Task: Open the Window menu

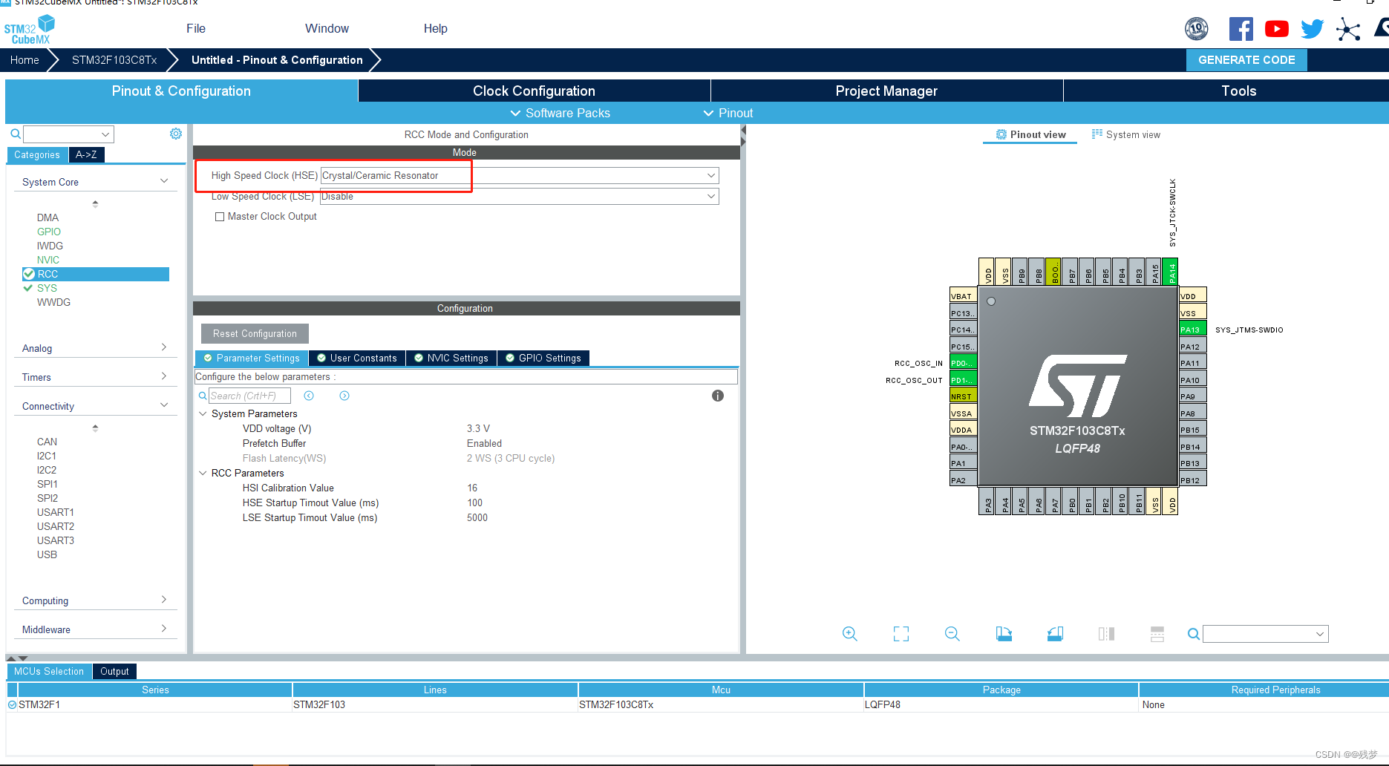Action: pos(327,28)
